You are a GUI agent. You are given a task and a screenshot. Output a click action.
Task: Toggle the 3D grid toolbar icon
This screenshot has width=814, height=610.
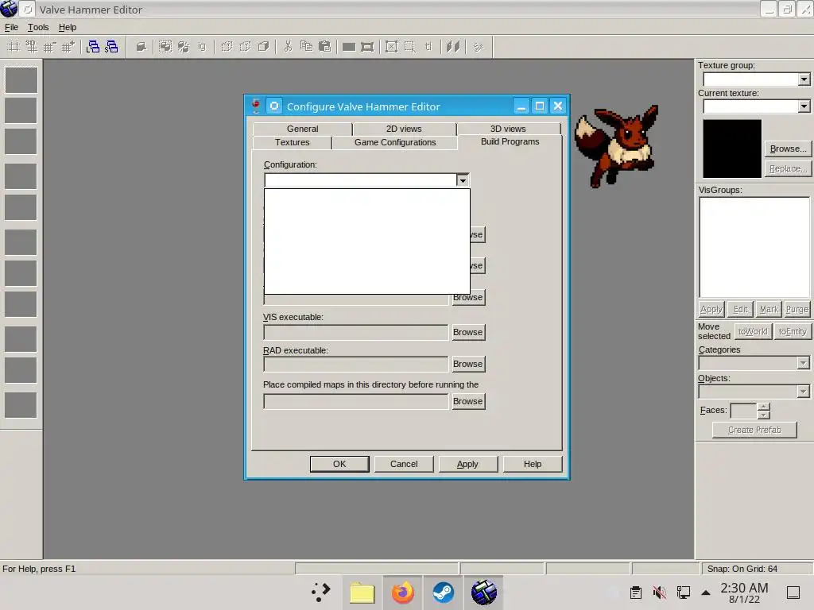32,47
